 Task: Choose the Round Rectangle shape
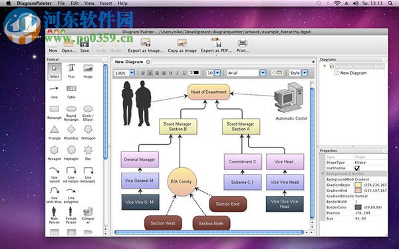[71, 114]
